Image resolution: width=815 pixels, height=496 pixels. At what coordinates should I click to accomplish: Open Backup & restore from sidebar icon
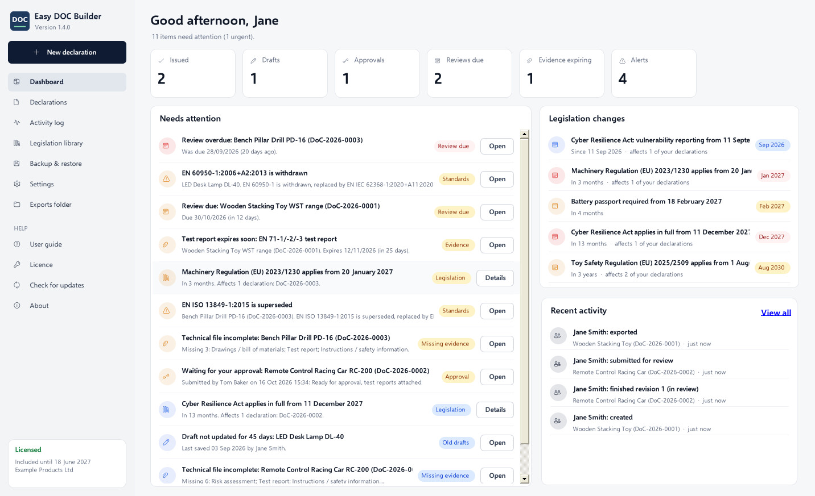click(x=17, y=164)
